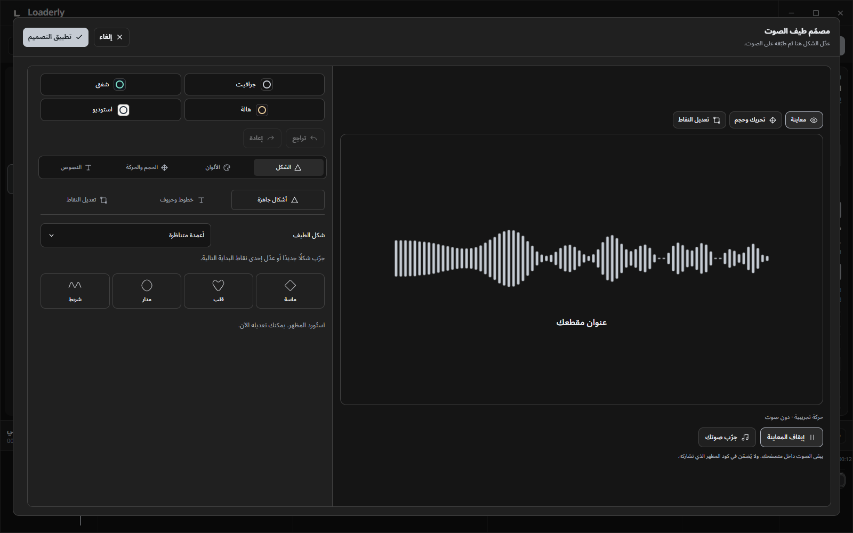This screenshot has width=853, height=533.
Task: Click the حركة تجريبية · دون صوت status text
Action: coord(794,417)
